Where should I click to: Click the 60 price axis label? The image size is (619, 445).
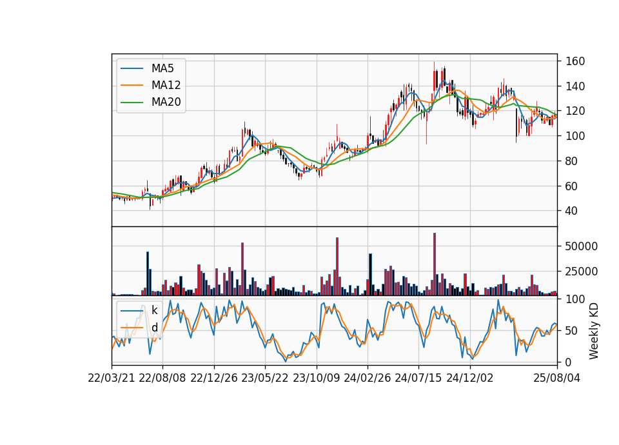coord(572,186)
